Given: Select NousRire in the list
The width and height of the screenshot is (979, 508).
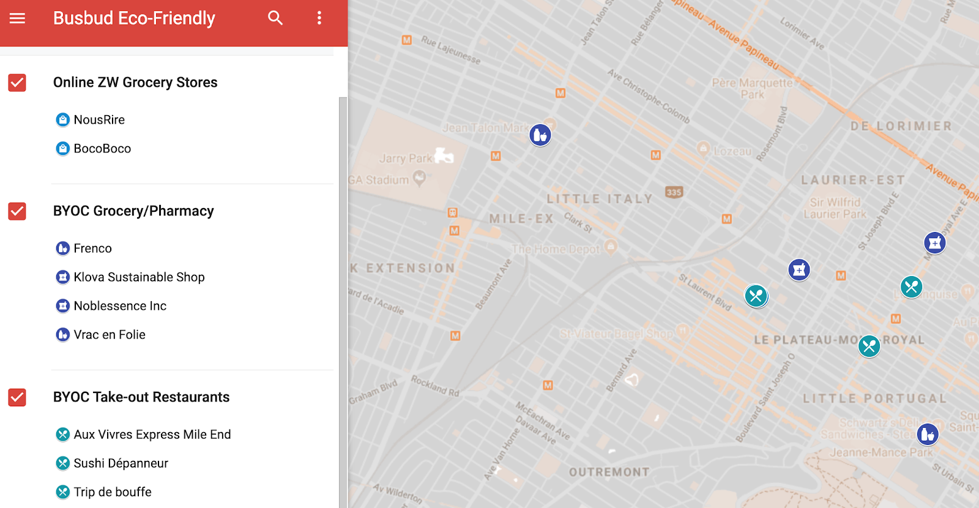Looking at the screenshot, I should coord(99,120).
